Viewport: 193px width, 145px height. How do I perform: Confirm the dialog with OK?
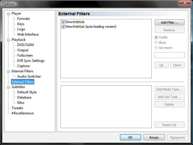pyautogui.click(x=130, y=137)
